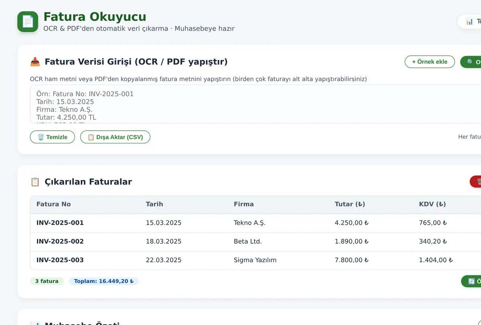This screenshot has height=325, width=481.
Task: Export data with 'Dışa Aktar (CSV)' button
Action: 115,137
